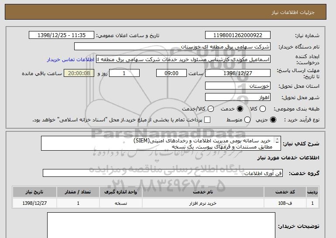336x238 pixels.
Task: Click the 09:00 deadline time field
Action: pyautogui.click(x=171, y=73)
